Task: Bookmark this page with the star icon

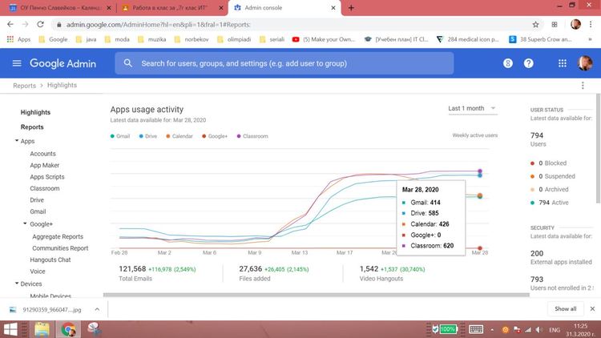Action: point(535,25)
